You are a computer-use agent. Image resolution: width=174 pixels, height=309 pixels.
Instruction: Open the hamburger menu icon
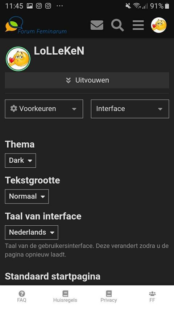(x=138, y=25)
